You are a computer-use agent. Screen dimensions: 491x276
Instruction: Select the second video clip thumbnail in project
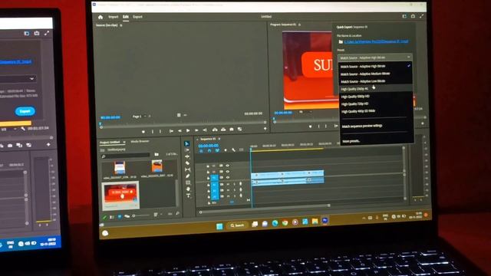click(x=157, y=166)
